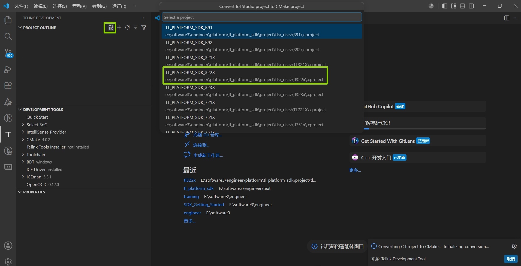Toggle the primary side bar

click(x=445, y=6)
